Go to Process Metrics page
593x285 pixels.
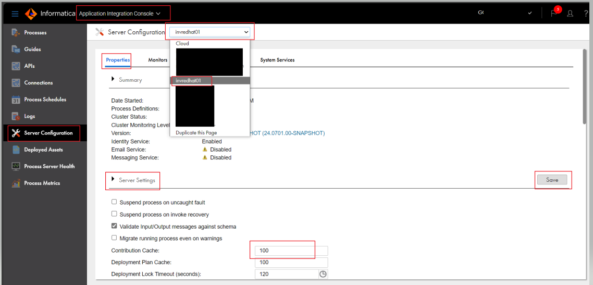tap(42, 183)
